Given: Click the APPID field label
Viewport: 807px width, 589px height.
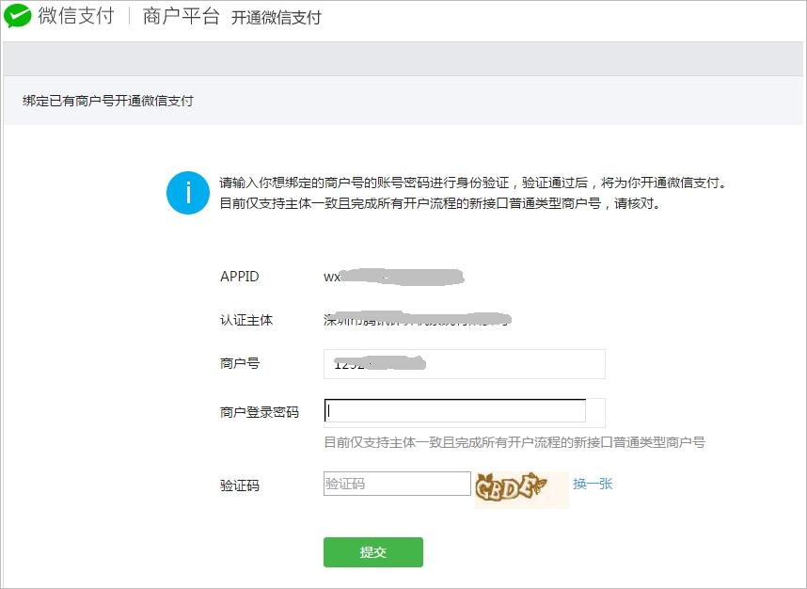Looking at the screenshot, I should [239, 277].
